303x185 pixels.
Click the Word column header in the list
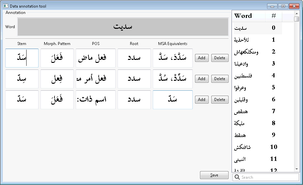249,16
